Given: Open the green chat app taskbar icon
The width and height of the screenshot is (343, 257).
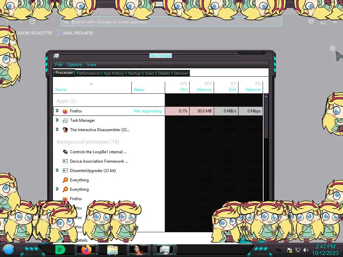Looking at the screenshot, I should [60, 250].
